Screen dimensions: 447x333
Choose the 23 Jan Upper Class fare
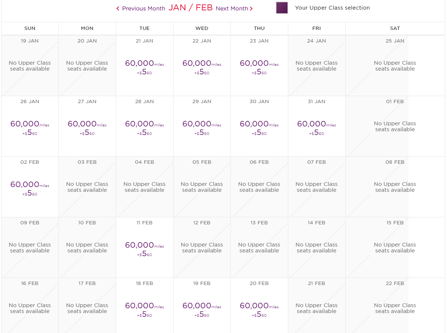(259, 67)
